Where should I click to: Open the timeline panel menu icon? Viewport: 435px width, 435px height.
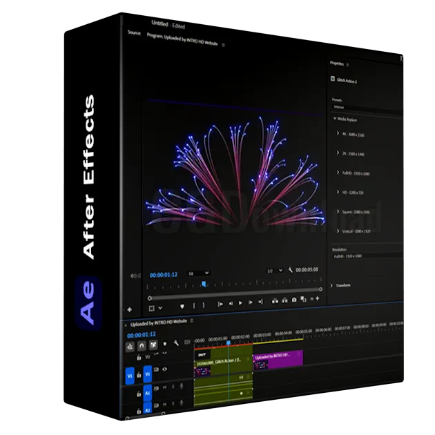click(x=192, y=320)
